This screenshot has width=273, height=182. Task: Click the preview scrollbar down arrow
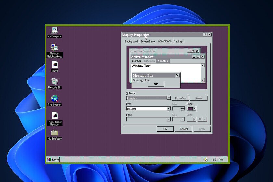(202, 80)
